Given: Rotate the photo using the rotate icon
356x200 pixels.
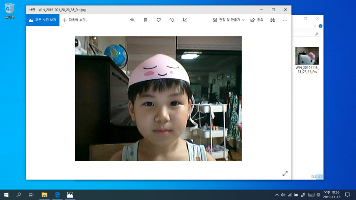Looking at the screenshot, I should (x=172, y=20).
